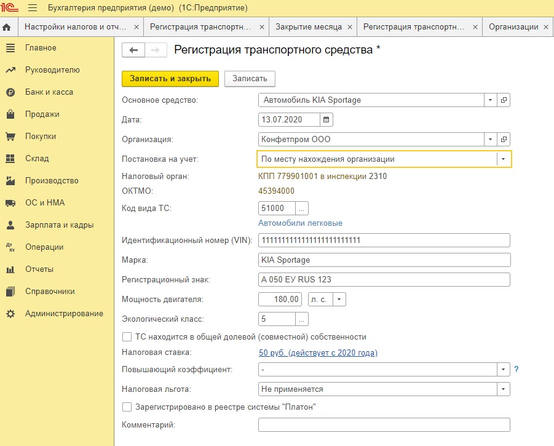Click the back navigation arrow
Viewport: 554px width, 446px height.
click(x=133, y=50)
